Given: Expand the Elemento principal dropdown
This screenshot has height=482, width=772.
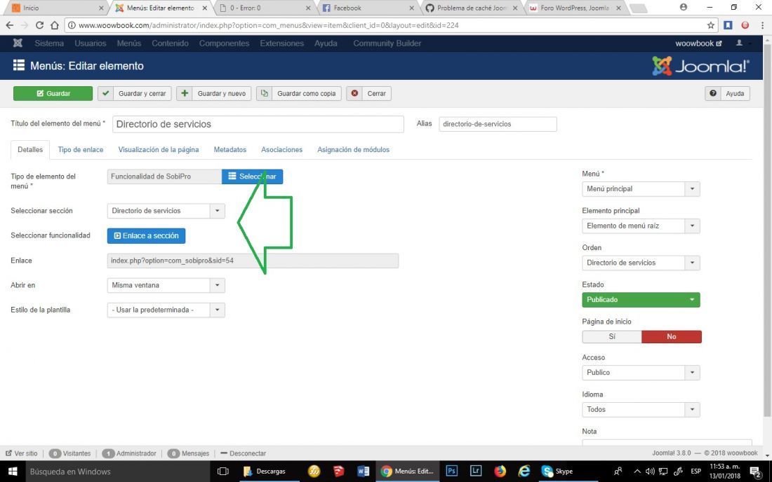Looking at the screenshot, I should pos(641,226).
